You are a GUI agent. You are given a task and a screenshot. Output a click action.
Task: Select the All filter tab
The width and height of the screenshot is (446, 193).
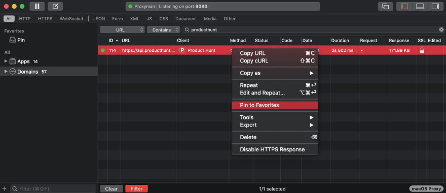9,18
